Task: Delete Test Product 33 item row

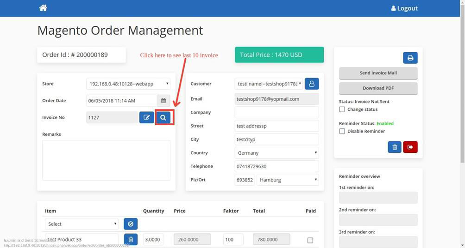Action: (131, 239)
